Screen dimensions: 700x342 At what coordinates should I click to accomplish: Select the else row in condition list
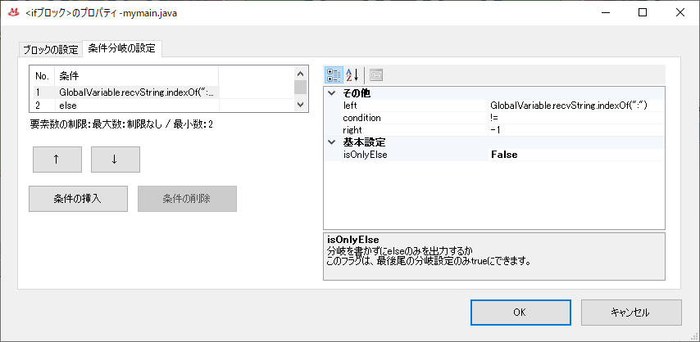point(137,106)
